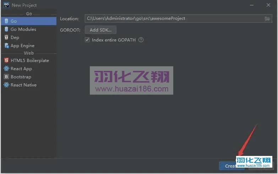
Task: Click the React App atom icon
Action: pos(6,68)
